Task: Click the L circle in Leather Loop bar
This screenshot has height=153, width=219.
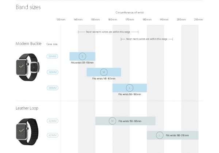Action: click(x=160, y=135)
